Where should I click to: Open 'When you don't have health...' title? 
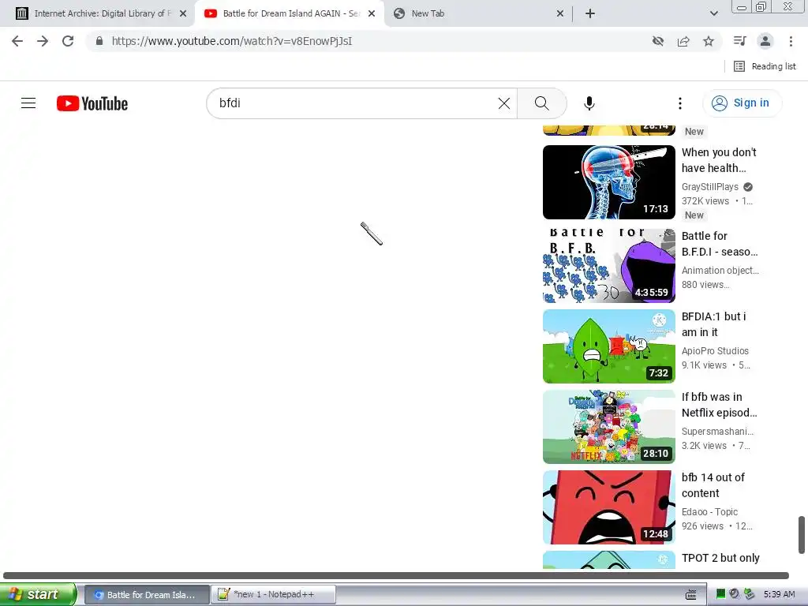click(719, 159)
